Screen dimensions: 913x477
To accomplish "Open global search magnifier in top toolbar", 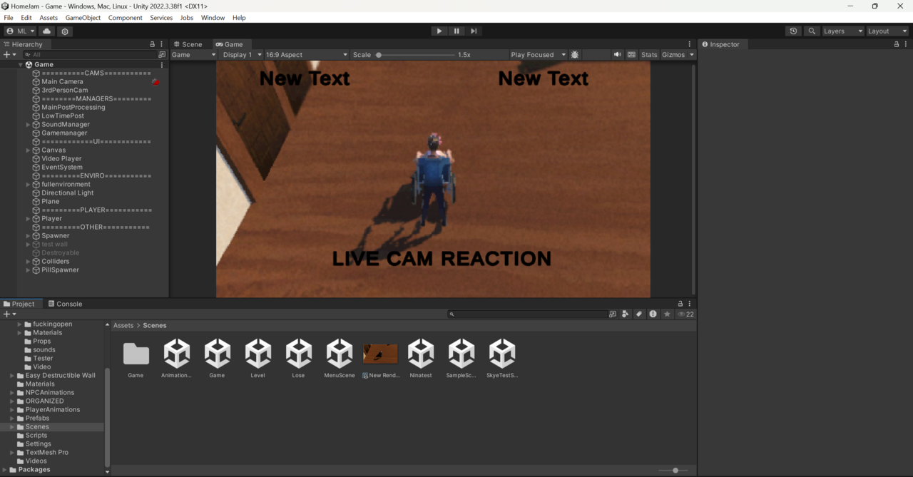I will [812, 31].
